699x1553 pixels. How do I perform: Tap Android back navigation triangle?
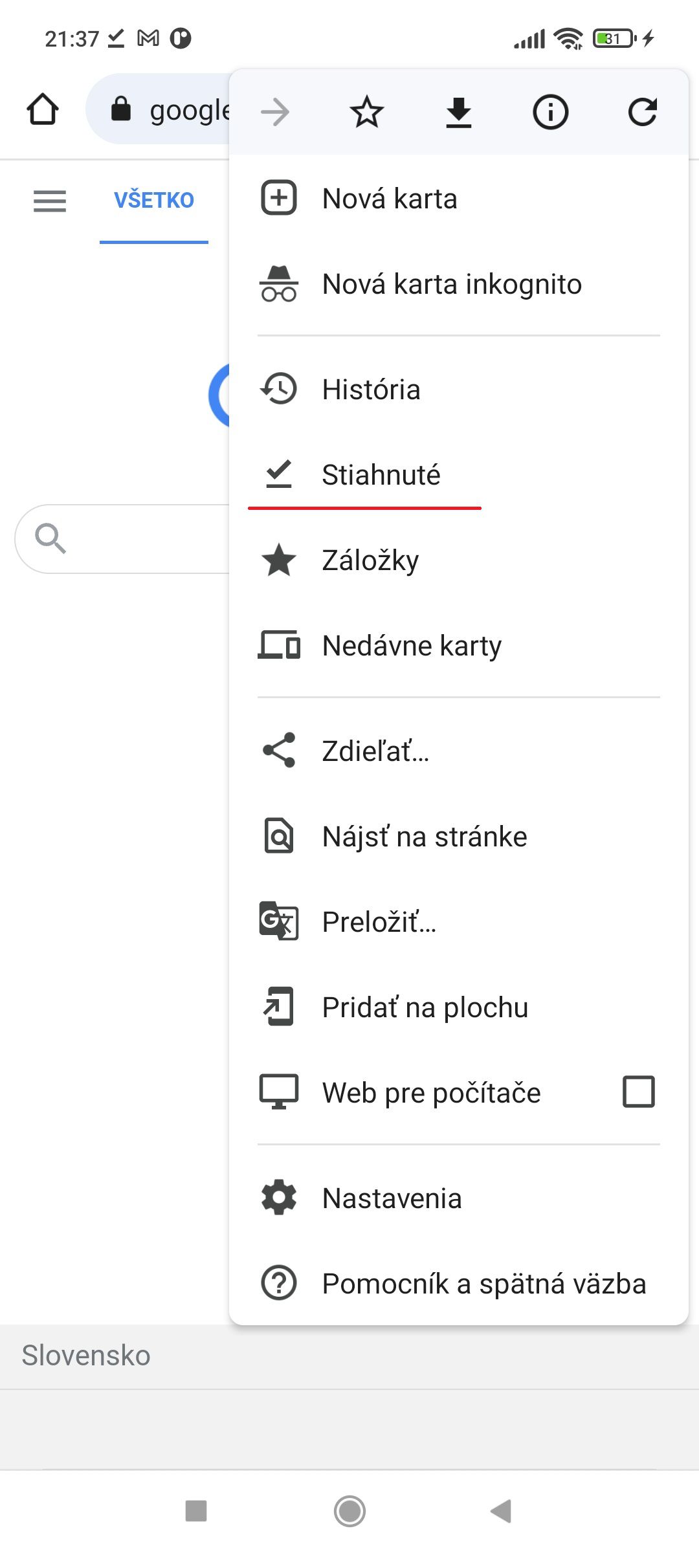click(502, 1512)
